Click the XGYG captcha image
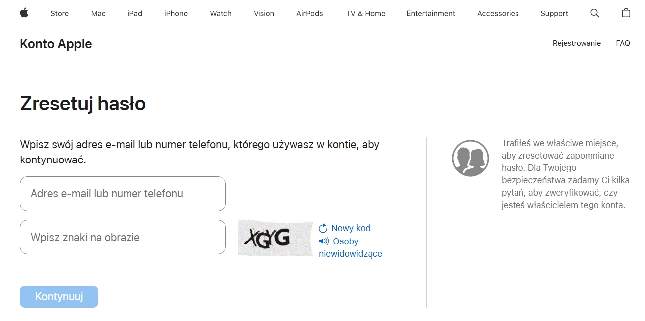645x321 pixels. 275,238
